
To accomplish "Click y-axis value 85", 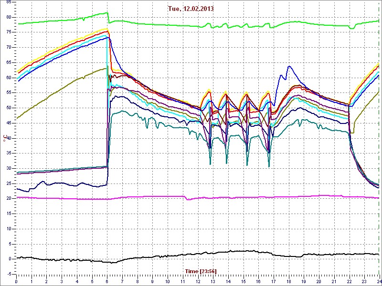I will (x=9, y=2).
